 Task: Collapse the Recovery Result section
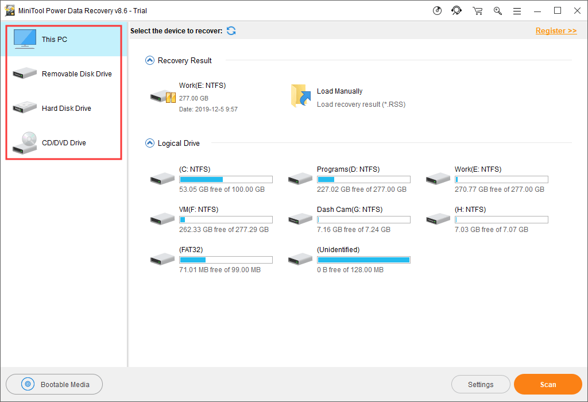[x=149, y=60]
